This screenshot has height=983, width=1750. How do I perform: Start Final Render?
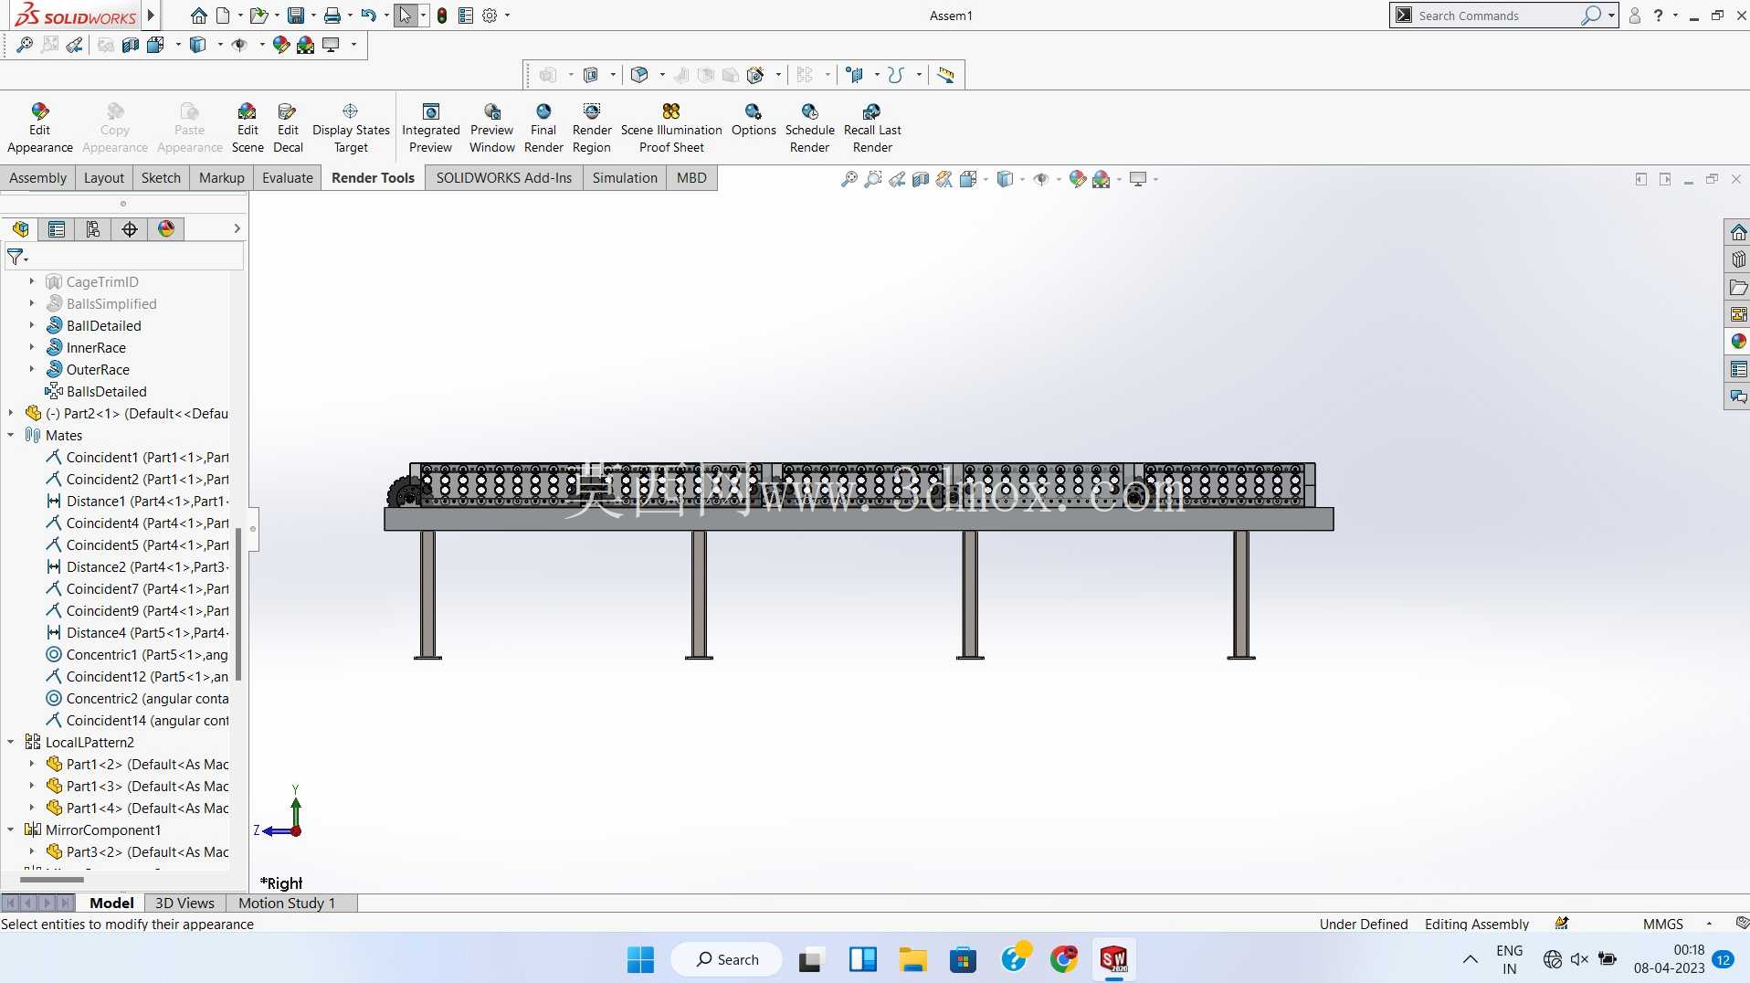tap(543, 128)
